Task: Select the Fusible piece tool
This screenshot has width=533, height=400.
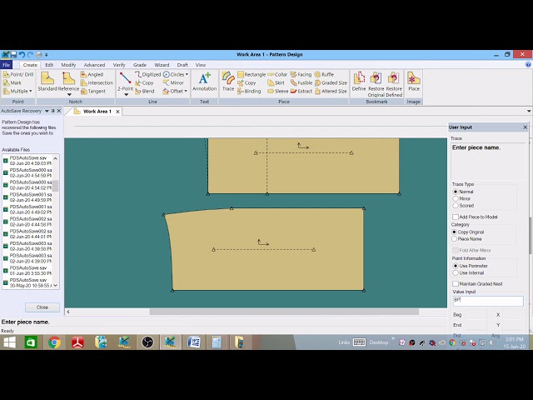Action: (x=301, y=82)
